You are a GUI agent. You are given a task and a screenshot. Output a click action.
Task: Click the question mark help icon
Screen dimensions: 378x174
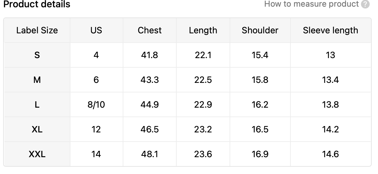click(x=365, y=4)
